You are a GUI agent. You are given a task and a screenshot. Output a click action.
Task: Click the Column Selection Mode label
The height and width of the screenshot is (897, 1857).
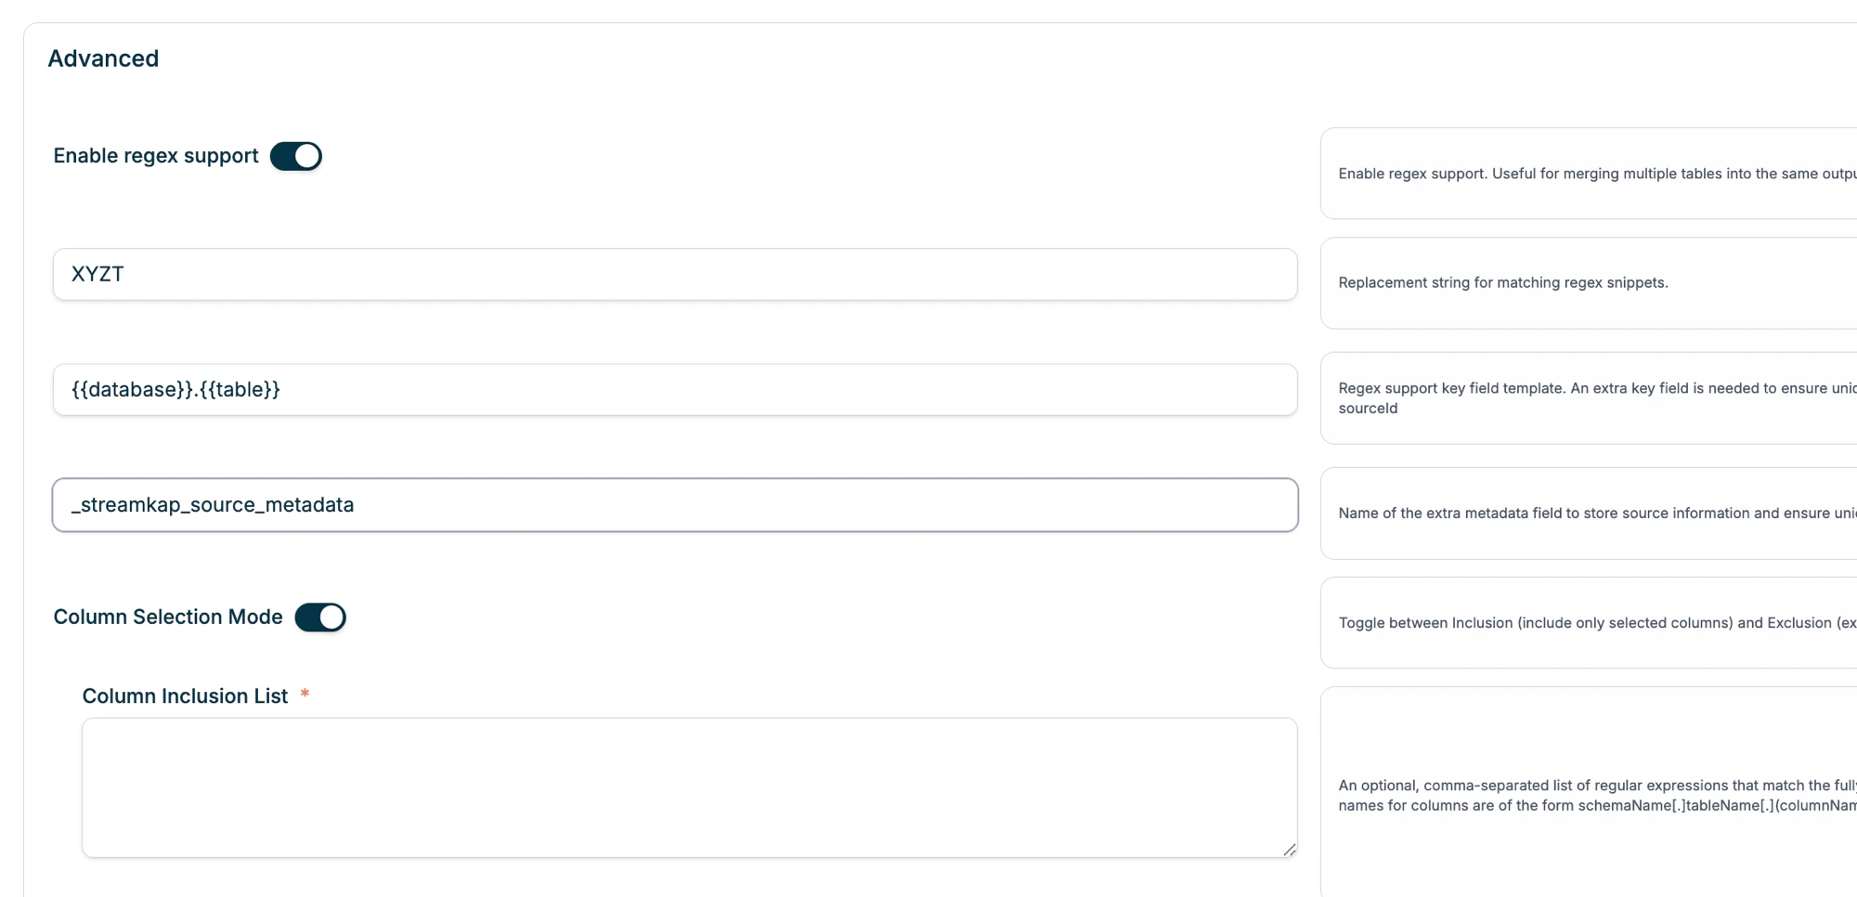tap(167, 617)
